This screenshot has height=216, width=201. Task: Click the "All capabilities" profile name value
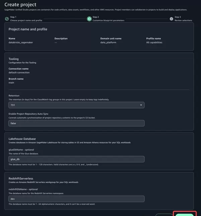[154, 43]
